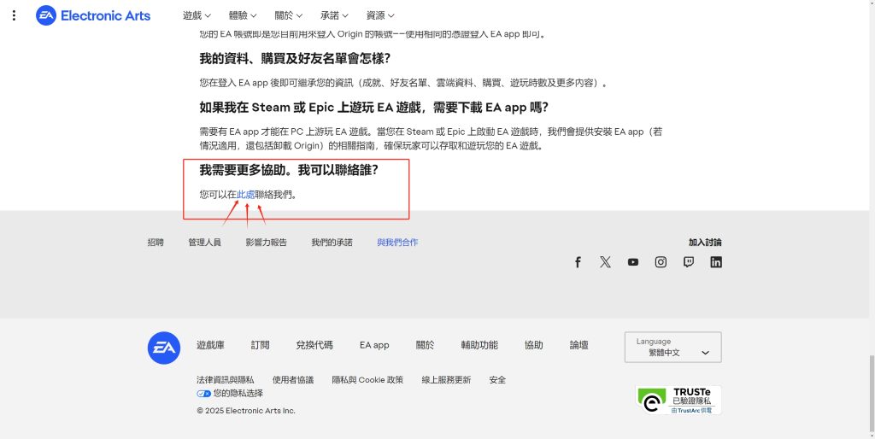Viewport: 875px width, 439px height.
Task: Go to 遊戲庫 in footer navigation
Action: coord(210,345)
